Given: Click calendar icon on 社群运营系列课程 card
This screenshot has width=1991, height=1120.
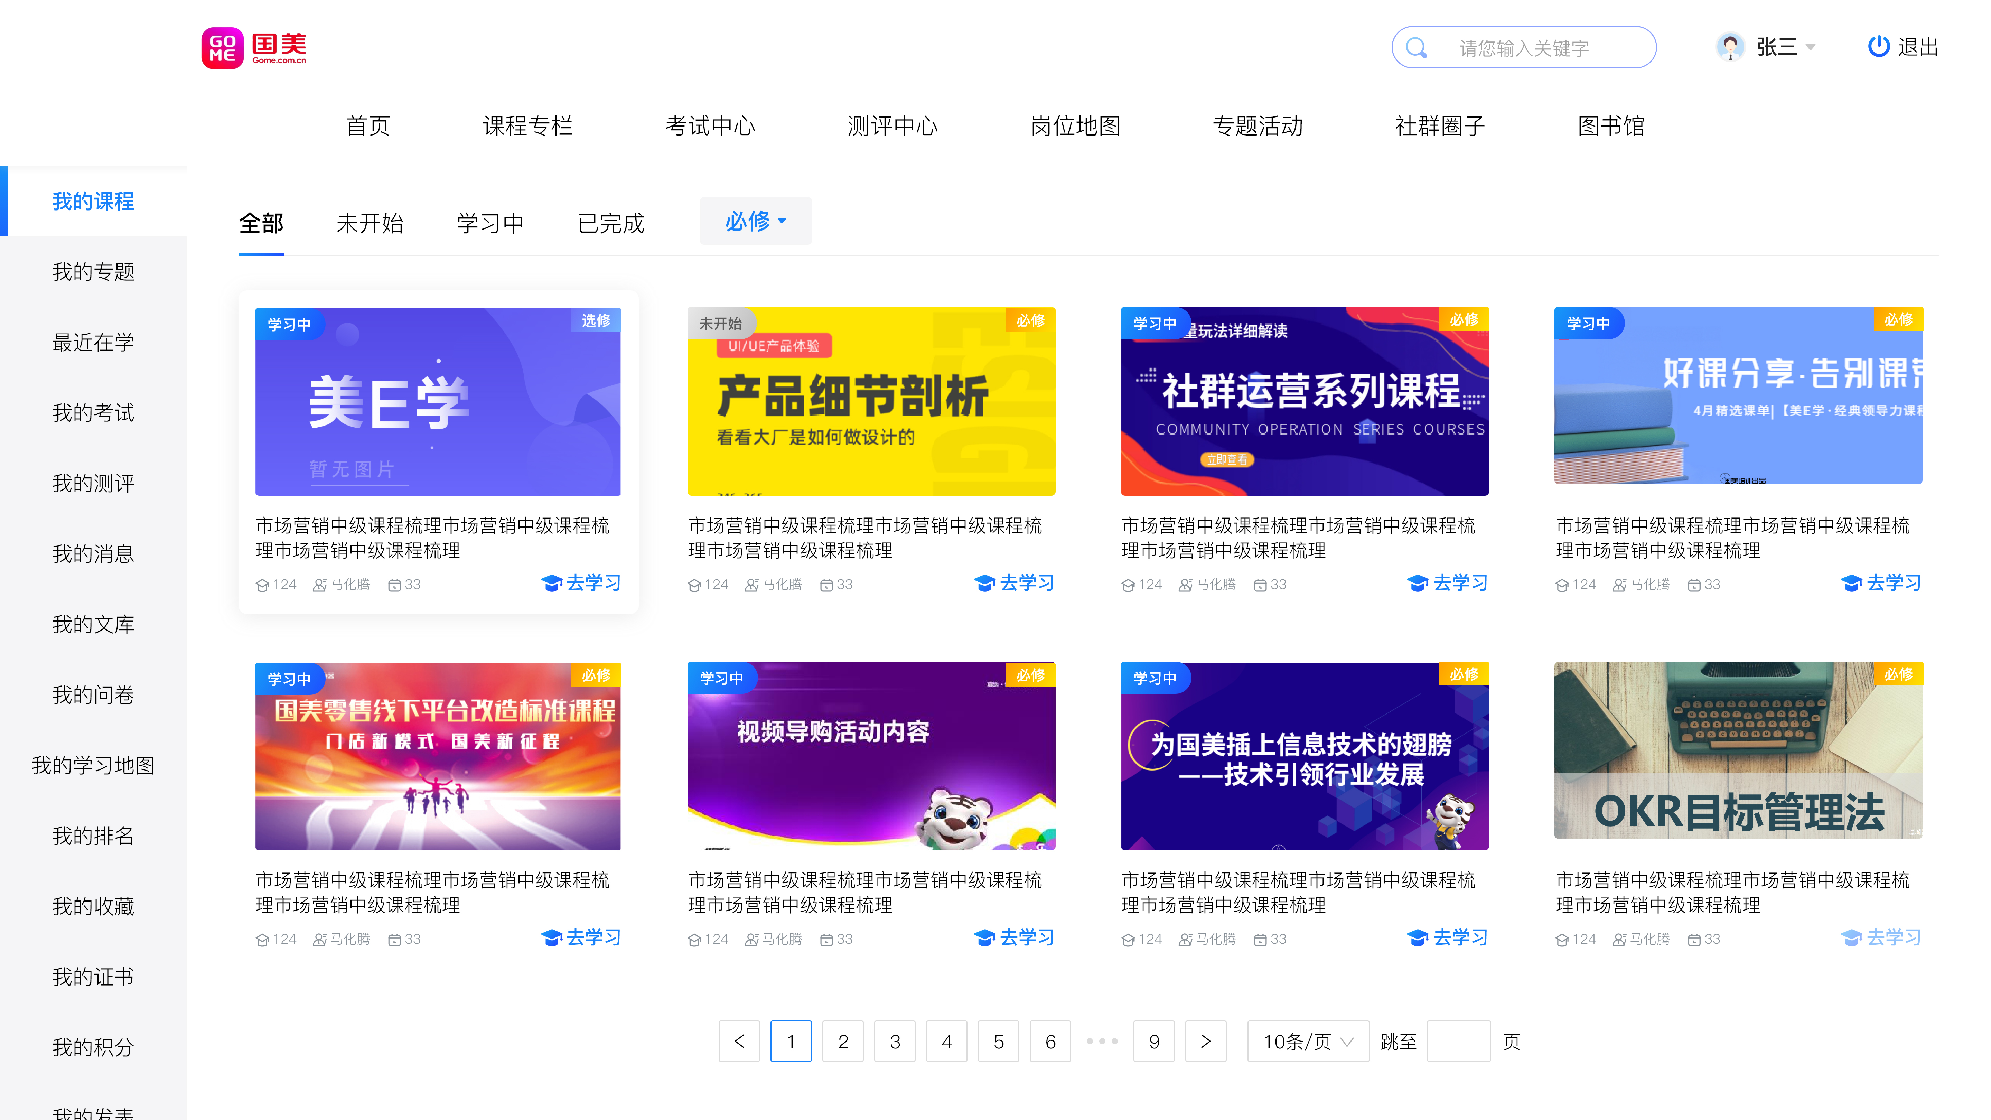Looking at the screenshot, I should click(x=1260, y=585).
